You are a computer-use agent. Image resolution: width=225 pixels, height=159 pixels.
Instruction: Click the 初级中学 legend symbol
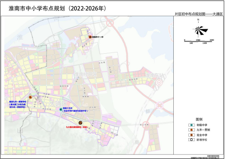point(192,125)
